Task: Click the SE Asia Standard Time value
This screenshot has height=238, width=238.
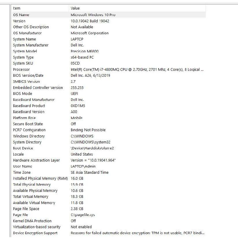Action: (x=90, y=173)
